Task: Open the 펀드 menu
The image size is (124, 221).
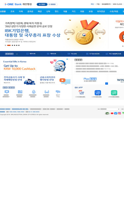Action: (57, 11)
